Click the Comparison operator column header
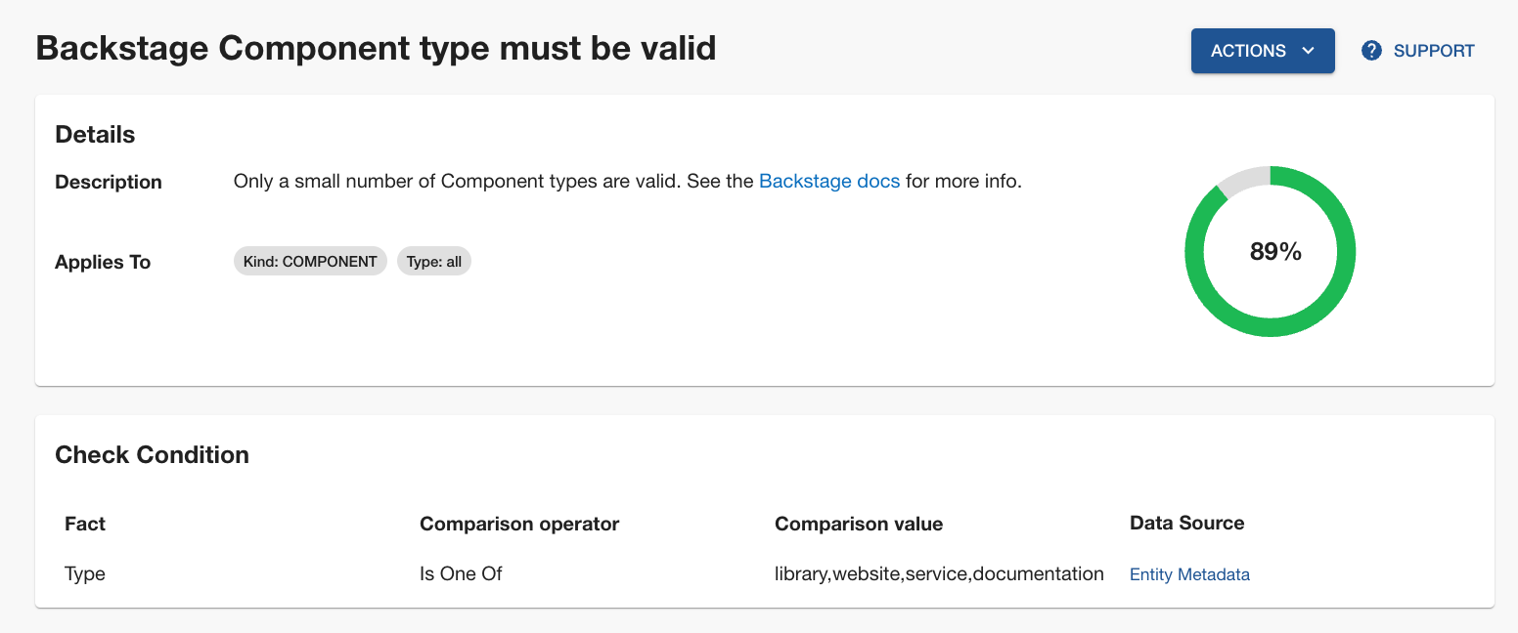Image resolution: width=1518 pixels, height=633 pixels. [519, 524]
